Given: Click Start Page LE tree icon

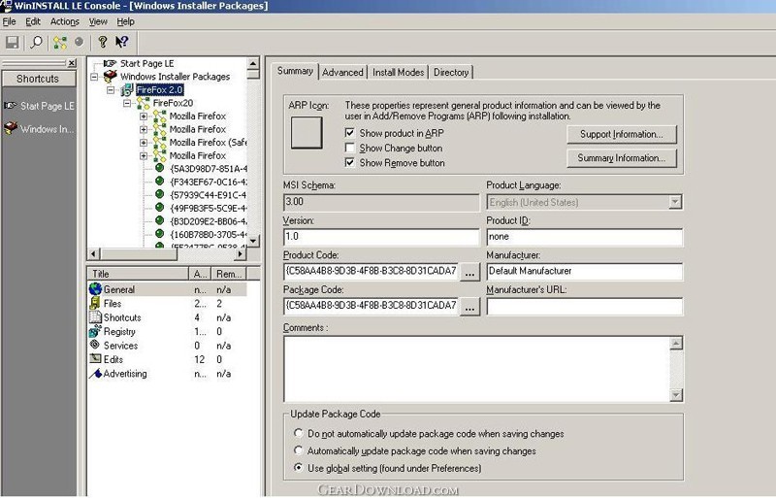Looking at the screenshot, I should (x=110, y=63).
